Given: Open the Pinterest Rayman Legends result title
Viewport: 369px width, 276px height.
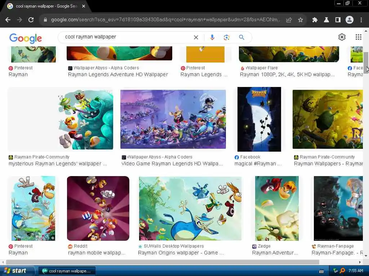Looking at the screenshot, I should pyautogui.click(x=204, y=75).
